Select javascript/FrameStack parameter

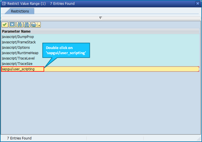[x=100, y=42]
